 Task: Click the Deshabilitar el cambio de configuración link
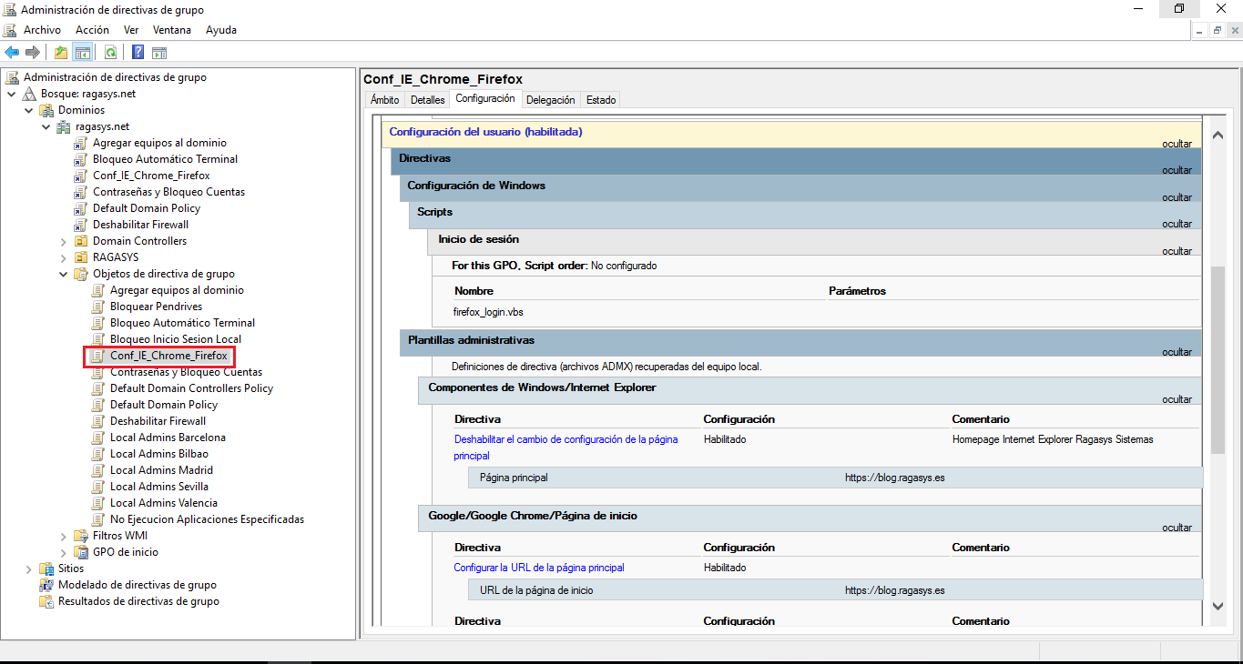565,438
